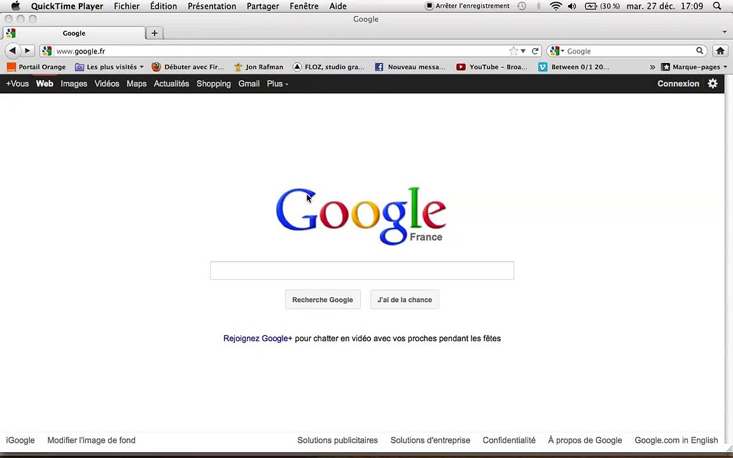733x458 pixels.
Task: Go back with the browser back arrow
Action: (x=13, y=50)
